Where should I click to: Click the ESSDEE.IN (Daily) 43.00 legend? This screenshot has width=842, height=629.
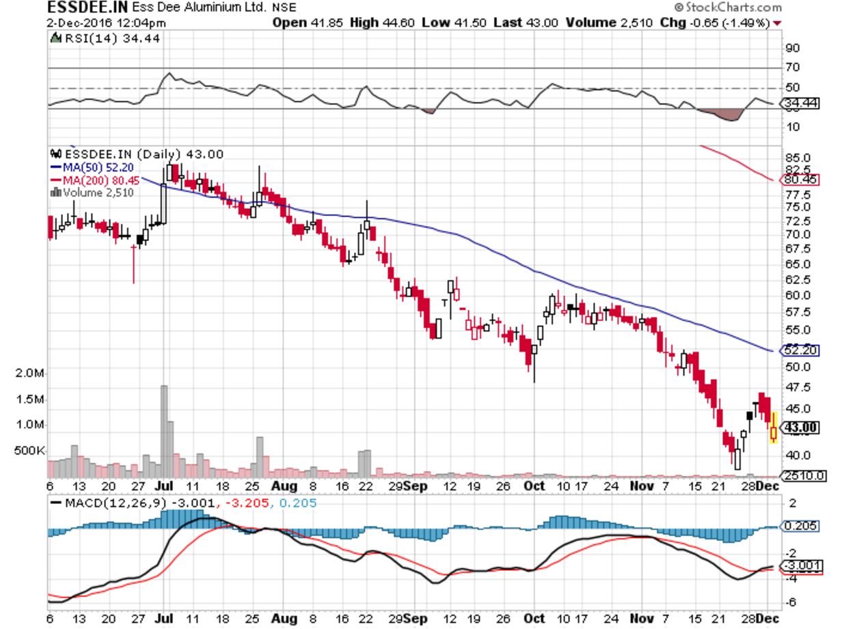pyautogui.click(x=143, y=154)
